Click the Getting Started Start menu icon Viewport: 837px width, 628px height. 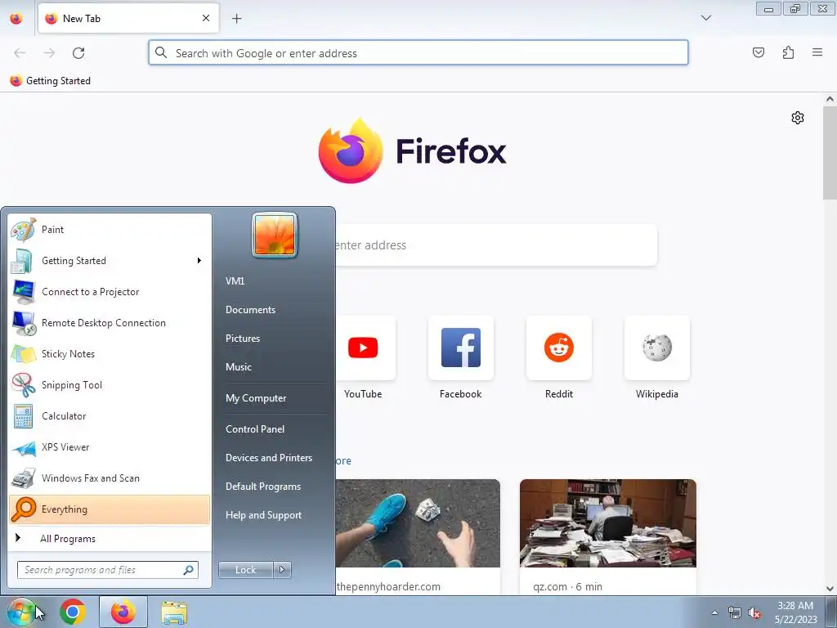(23, 261)
